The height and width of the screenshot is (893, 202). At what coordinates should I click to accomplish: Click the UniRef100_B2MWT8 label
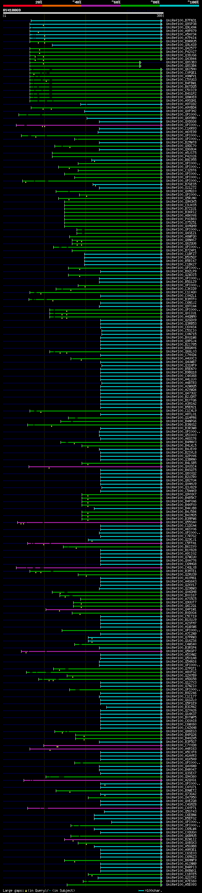[x=181, y=143]
